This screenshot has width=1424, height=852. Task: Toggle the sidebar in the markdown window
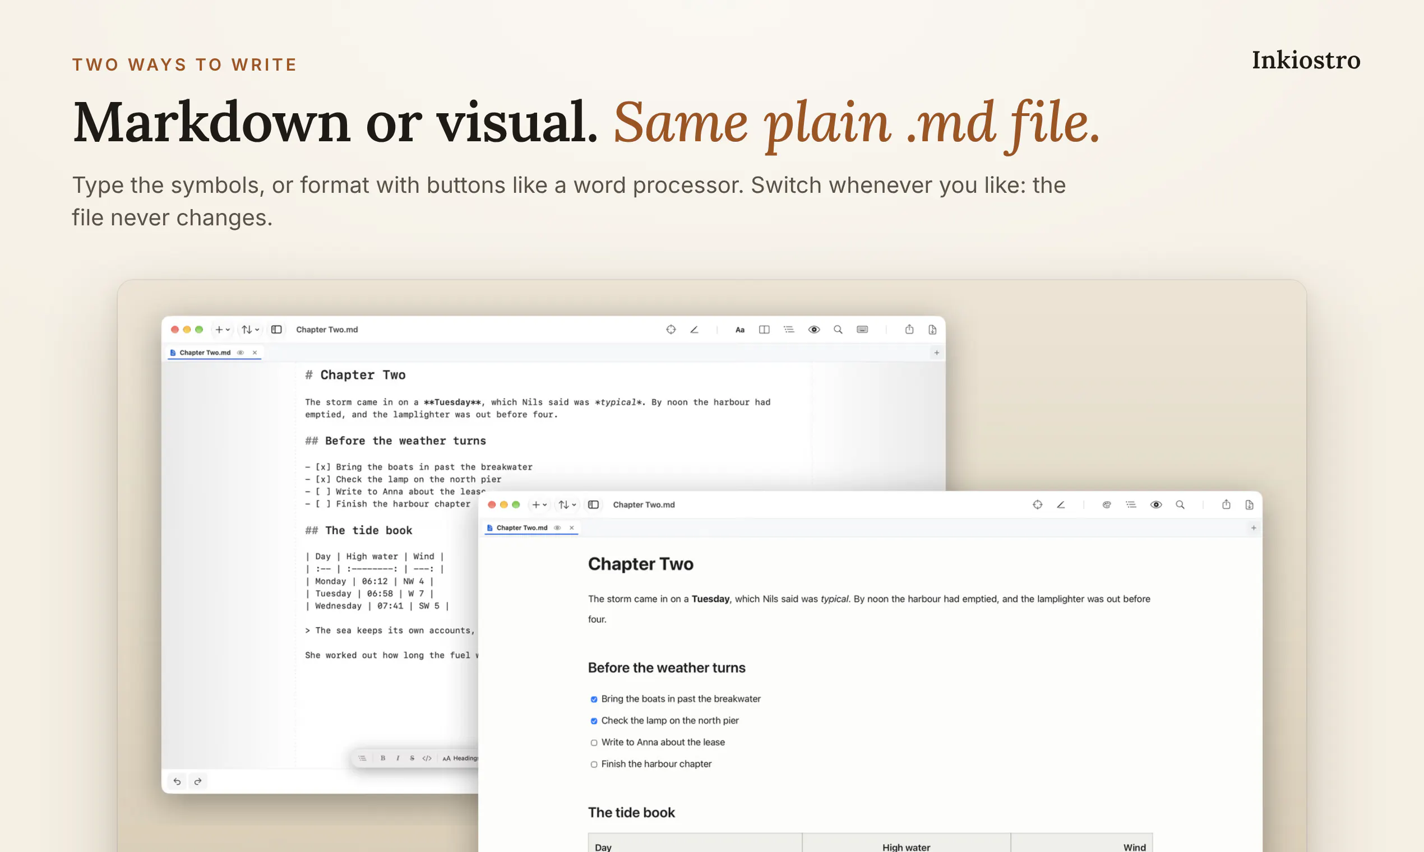pyautogui.click(x=277, y=330)
